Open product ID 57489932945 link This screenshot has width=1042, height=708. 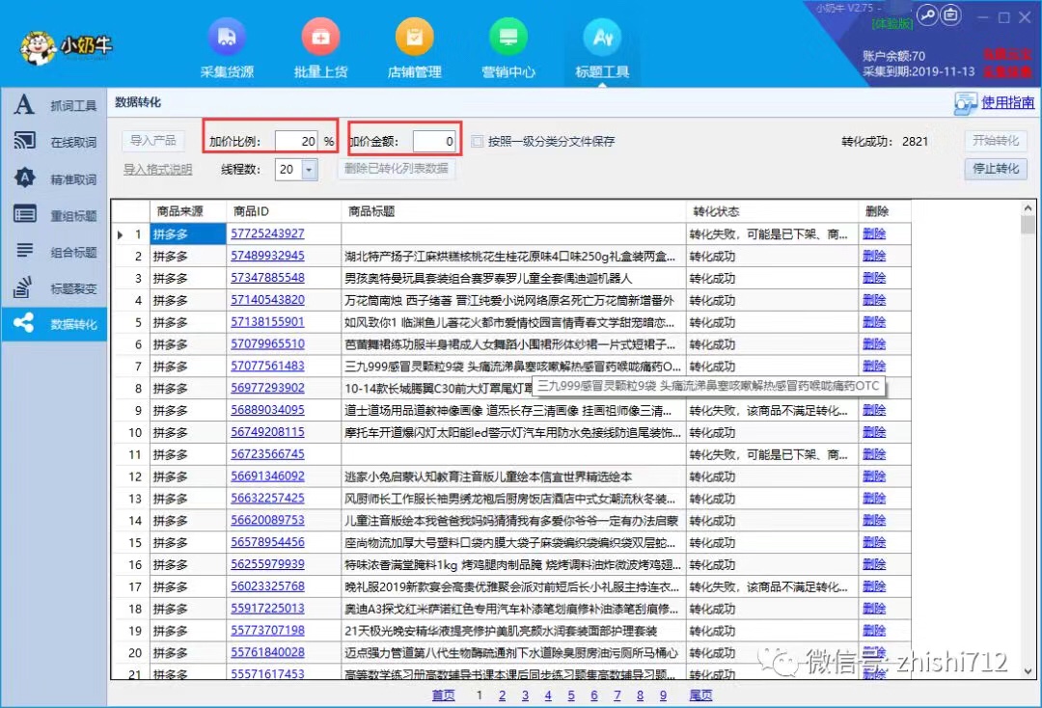pos(267,256)
